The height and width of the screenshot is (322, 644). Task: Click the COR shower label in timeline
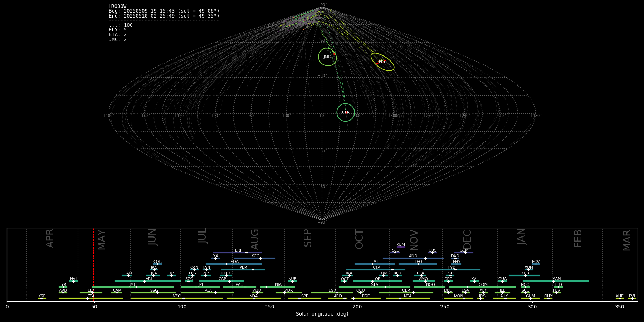click(157, 262)
